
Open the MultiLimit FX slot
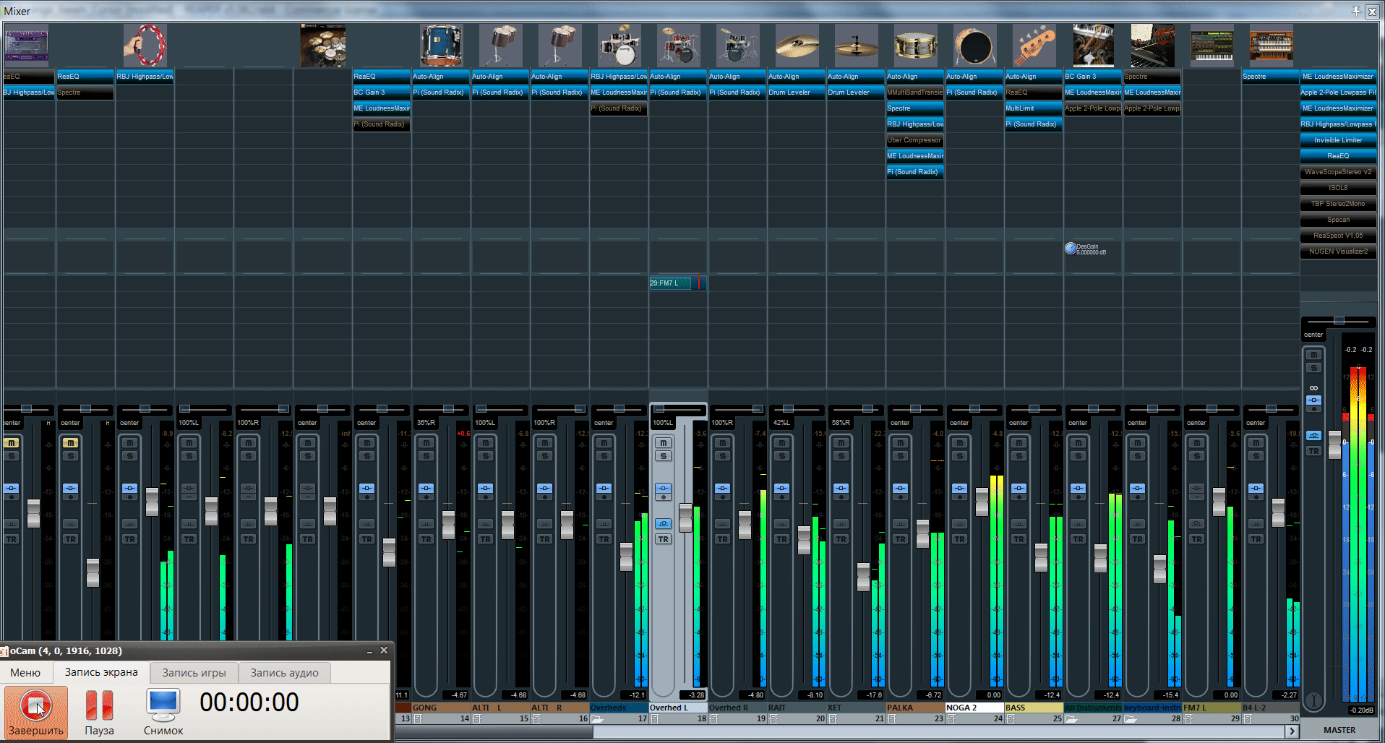tap(1034, 108)
